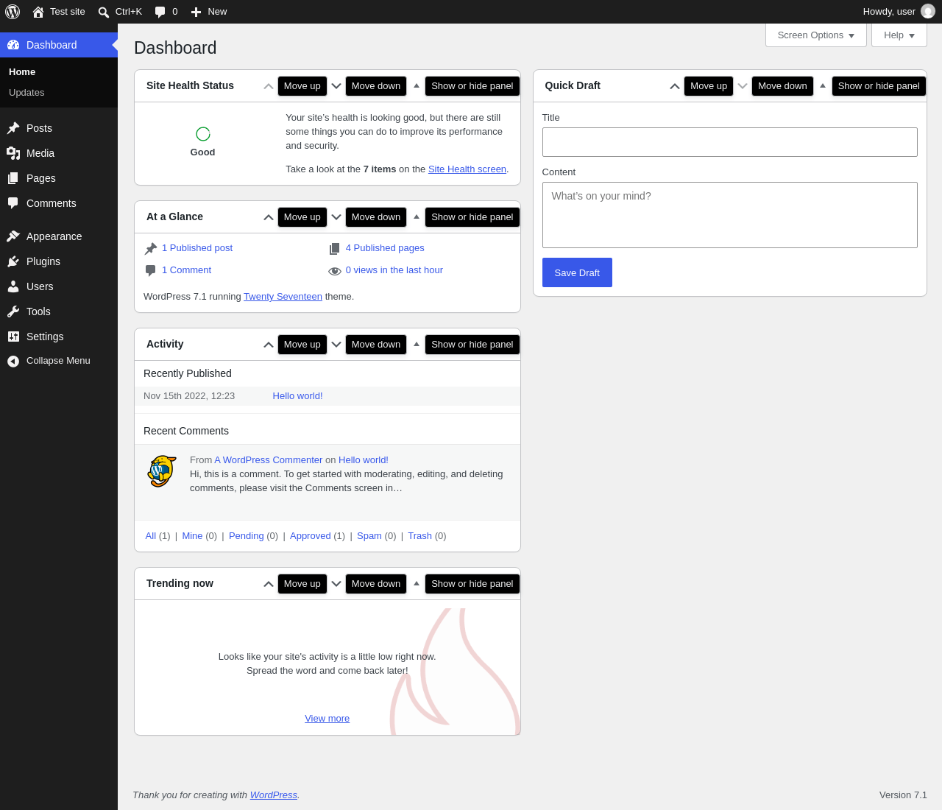942x810 pixels.
Task: Open the Ctrl+K search command palette
Action: pos(119,12)
